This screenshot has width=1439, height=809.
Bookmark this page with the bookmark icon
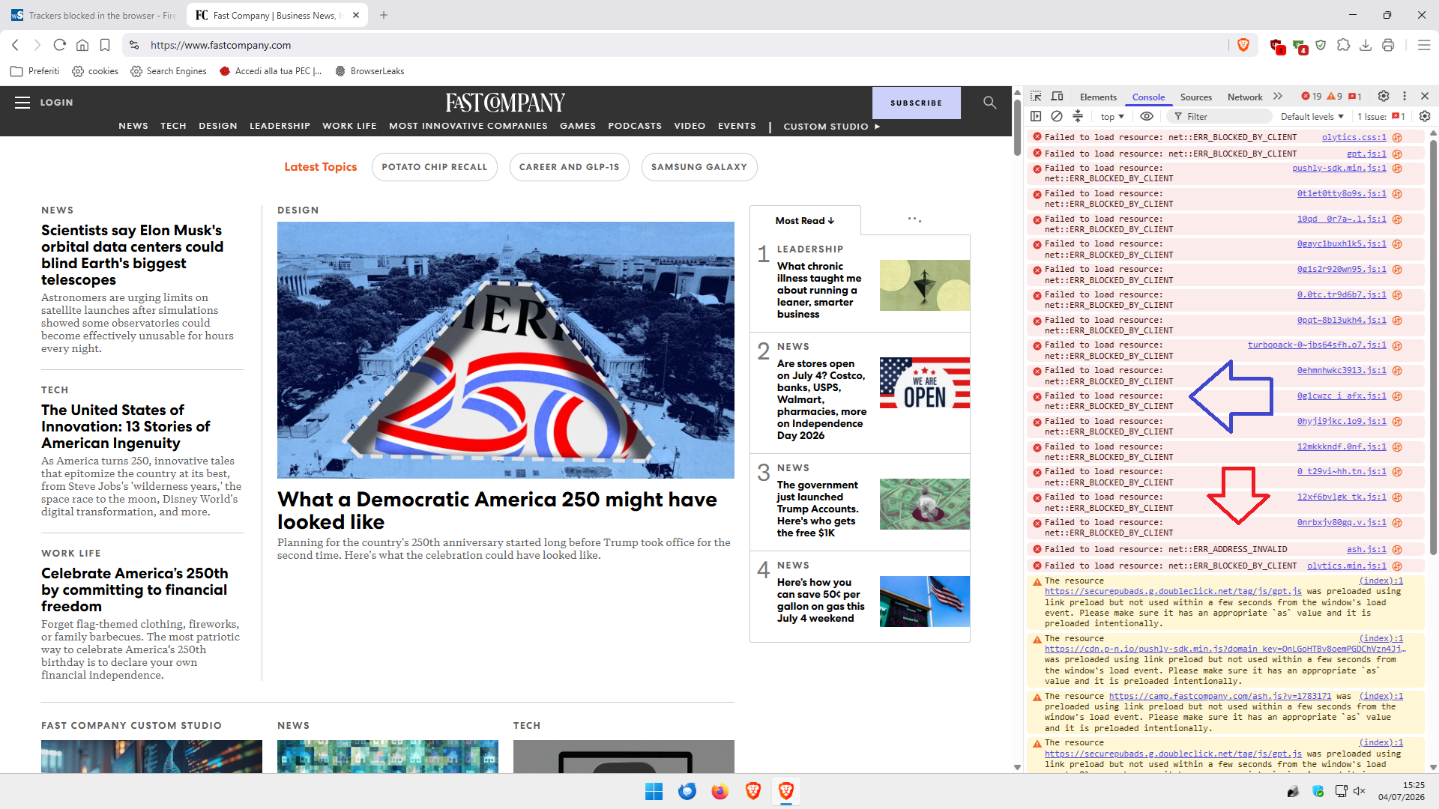(x=105, y=45)
